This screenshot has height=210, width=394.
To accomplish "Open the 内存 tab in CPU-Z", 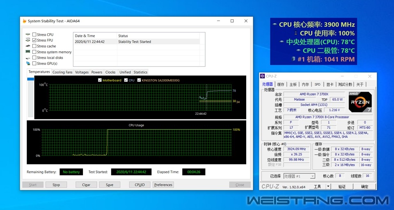I will pos(305,84).
